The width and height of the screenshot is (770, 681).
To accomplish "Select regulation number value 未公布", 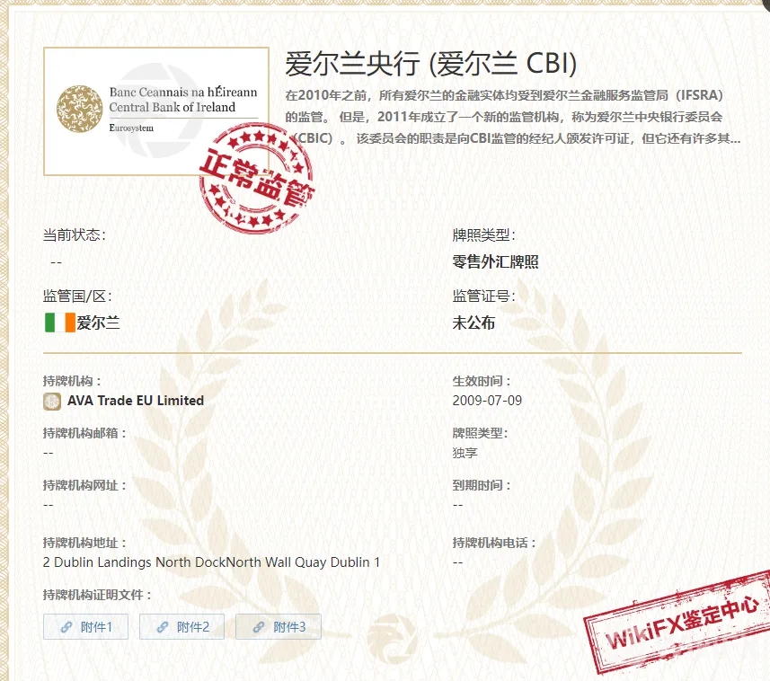I will tap(474, 323).
